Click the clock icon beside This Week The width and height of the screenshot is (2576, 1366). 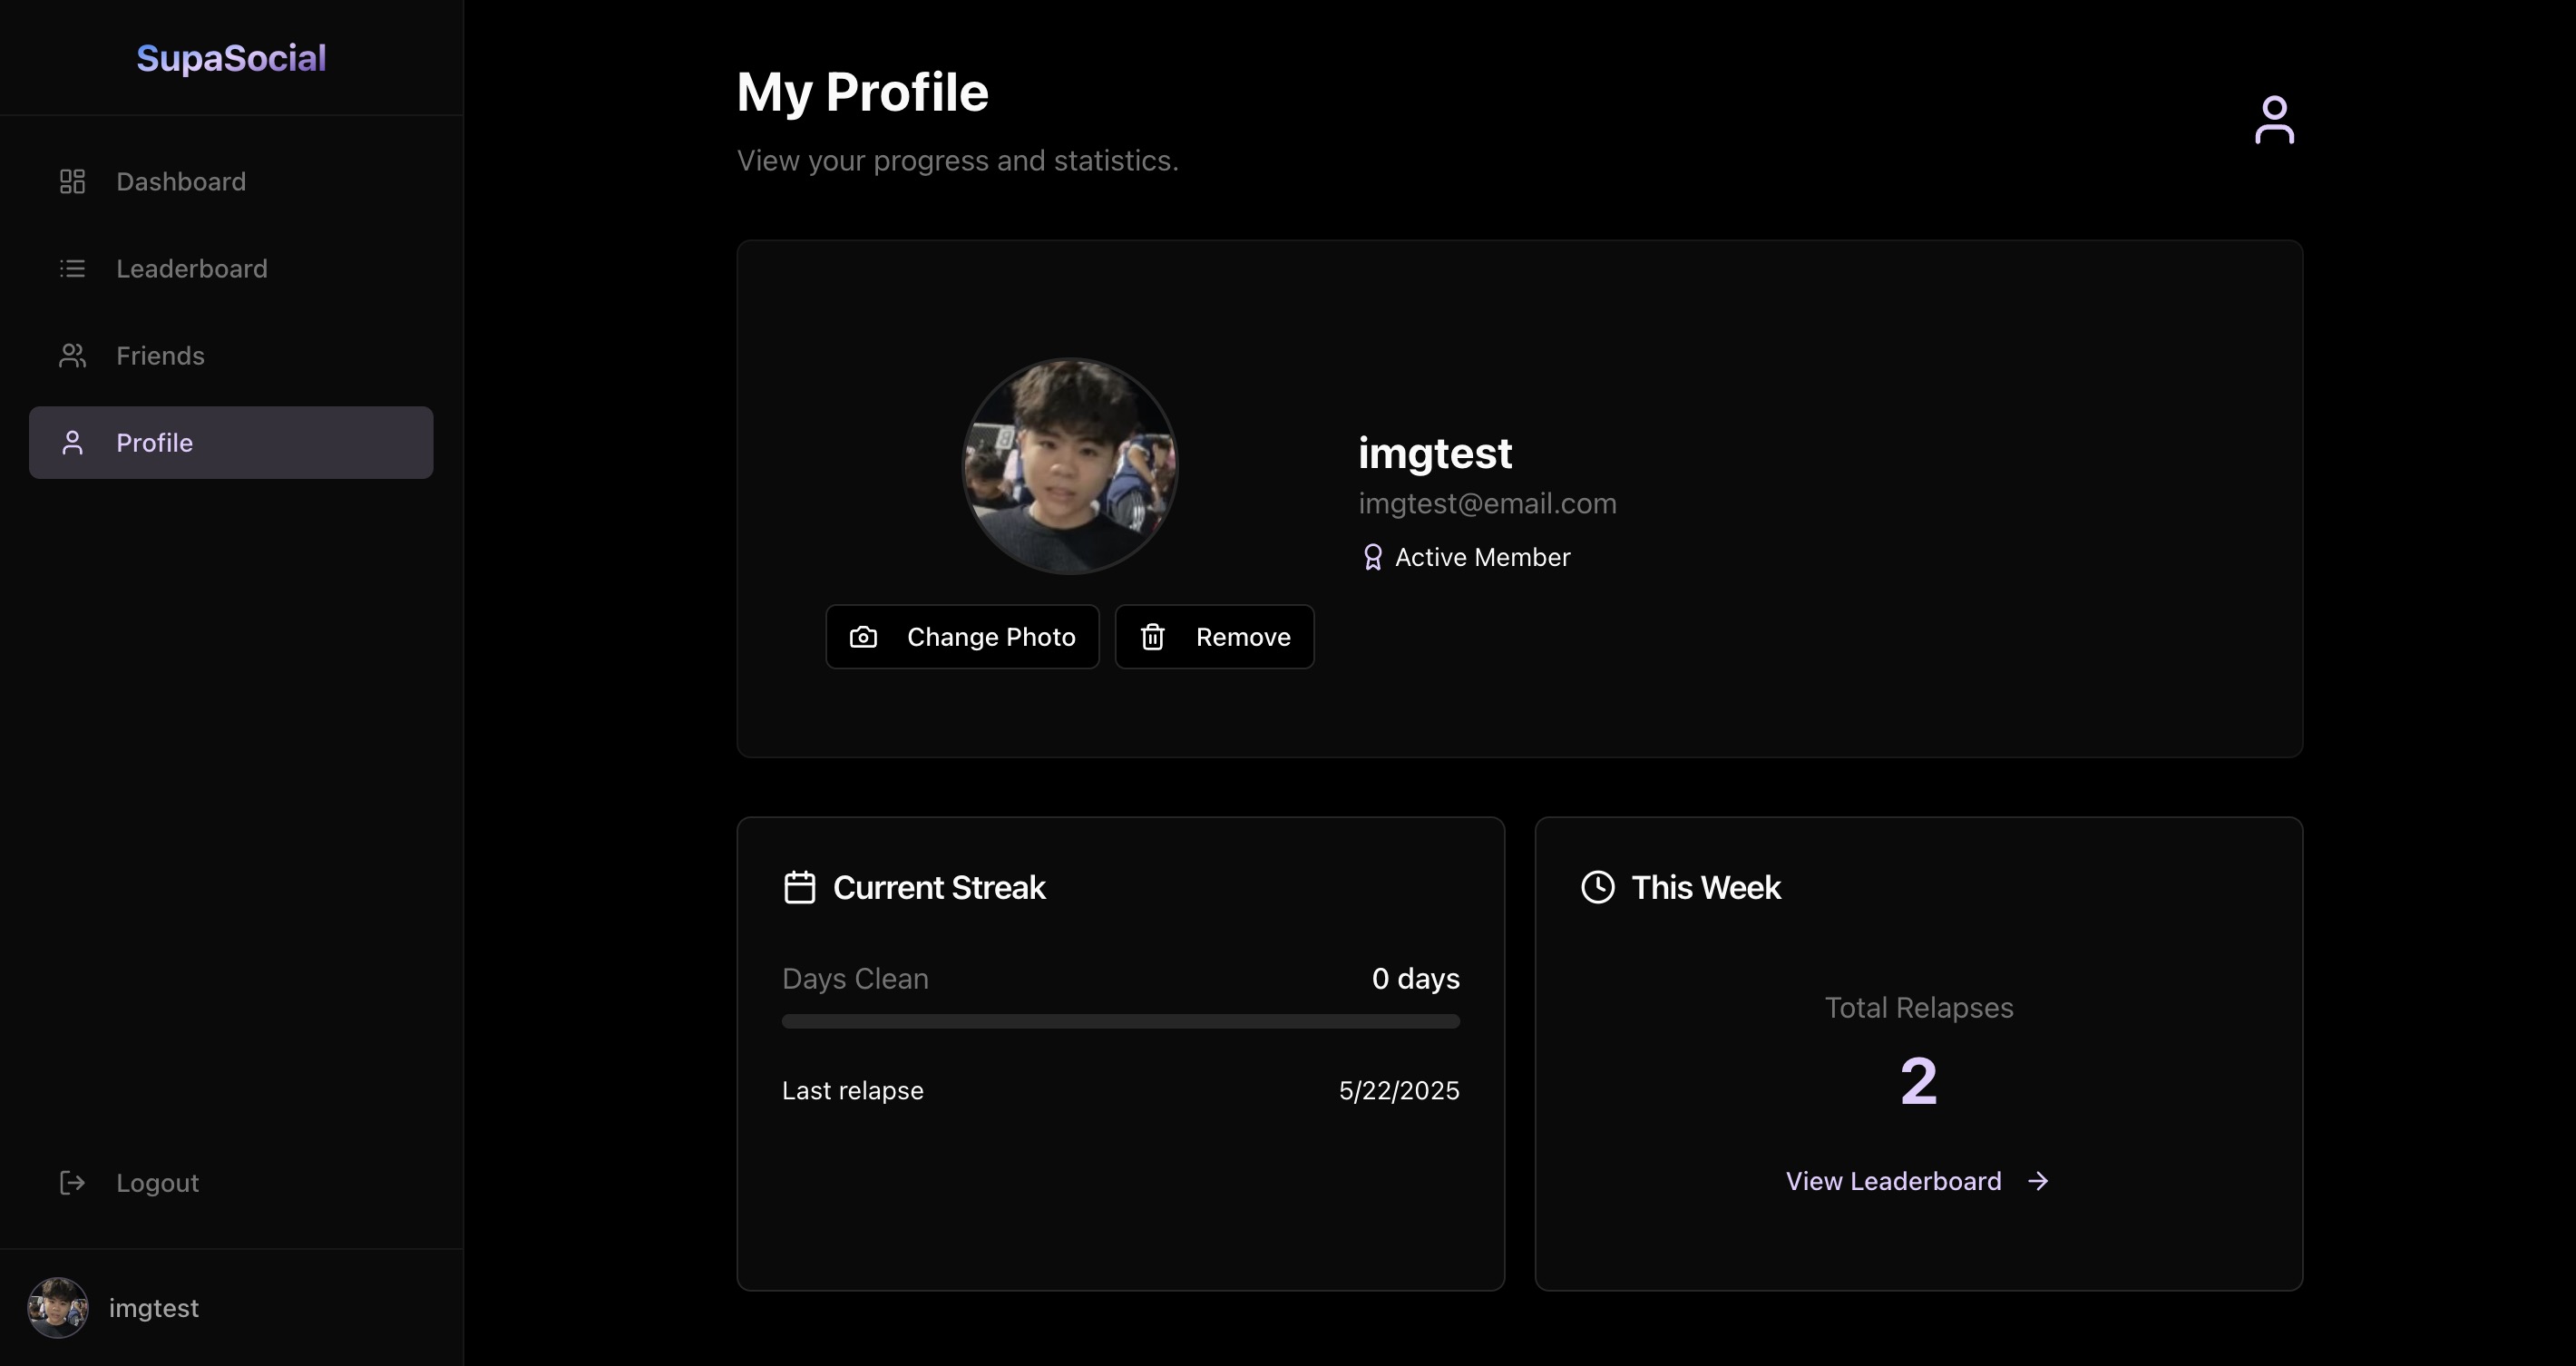click(x=1597, y=887)
